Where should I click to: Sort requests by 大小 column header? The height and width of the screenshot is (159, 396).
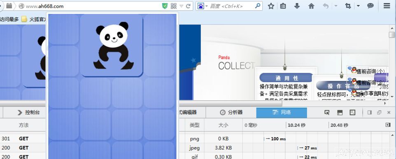coord(223,125)
